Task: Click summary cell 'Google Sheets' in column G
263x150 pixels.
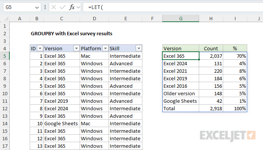Action: (181, 101)
